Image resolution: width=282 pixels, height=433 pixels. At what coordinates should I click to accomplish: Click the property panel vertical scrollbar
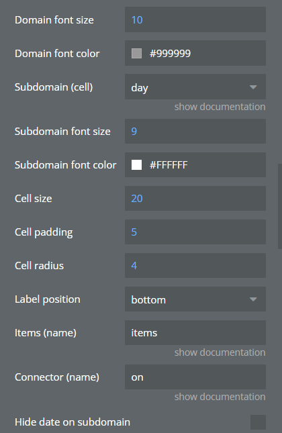click(x=280, y=207)
